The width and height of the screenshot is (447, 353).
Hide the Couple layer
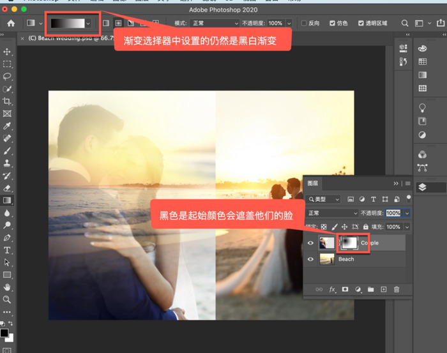coord(310,243)
